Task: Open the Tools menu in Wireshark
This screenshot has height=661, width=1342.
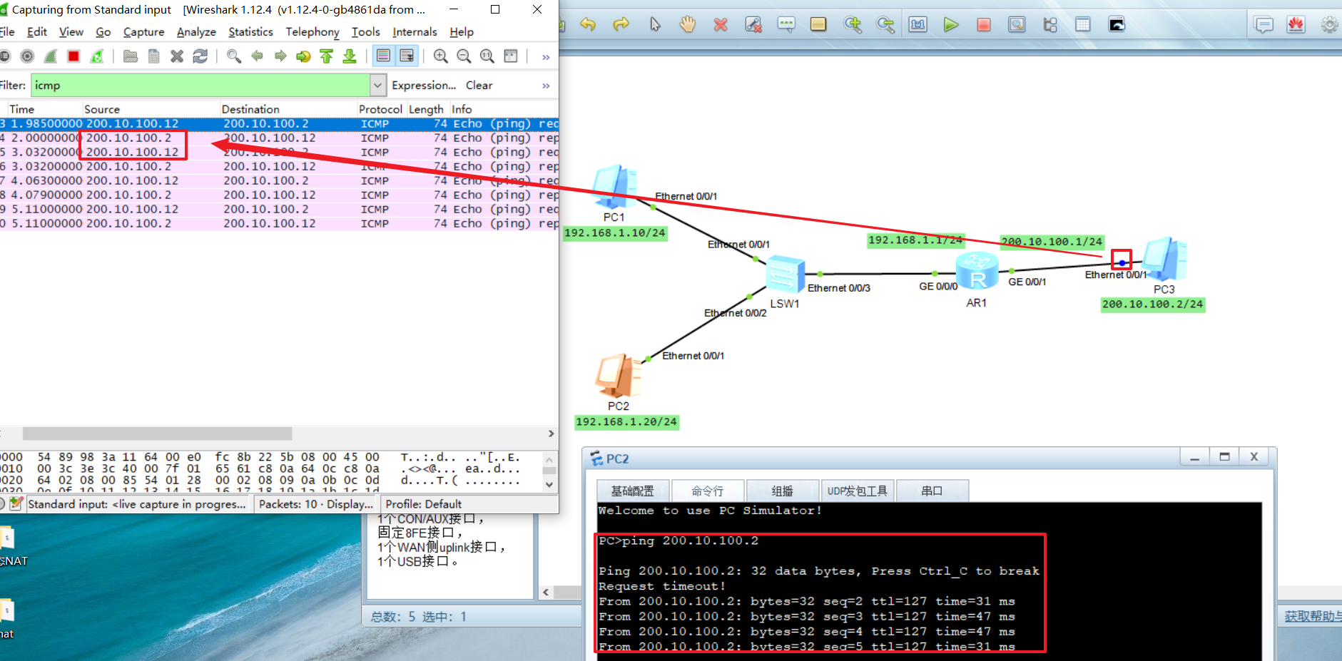Action: pos(366,32)
